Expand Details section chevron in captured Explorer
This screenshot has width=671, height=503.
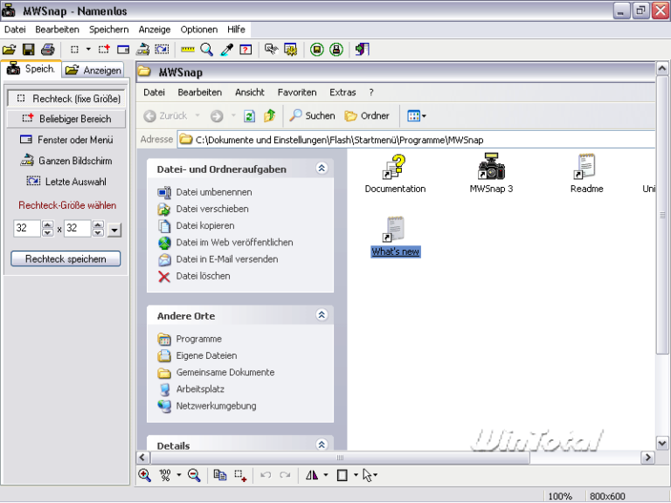[322, 444]
